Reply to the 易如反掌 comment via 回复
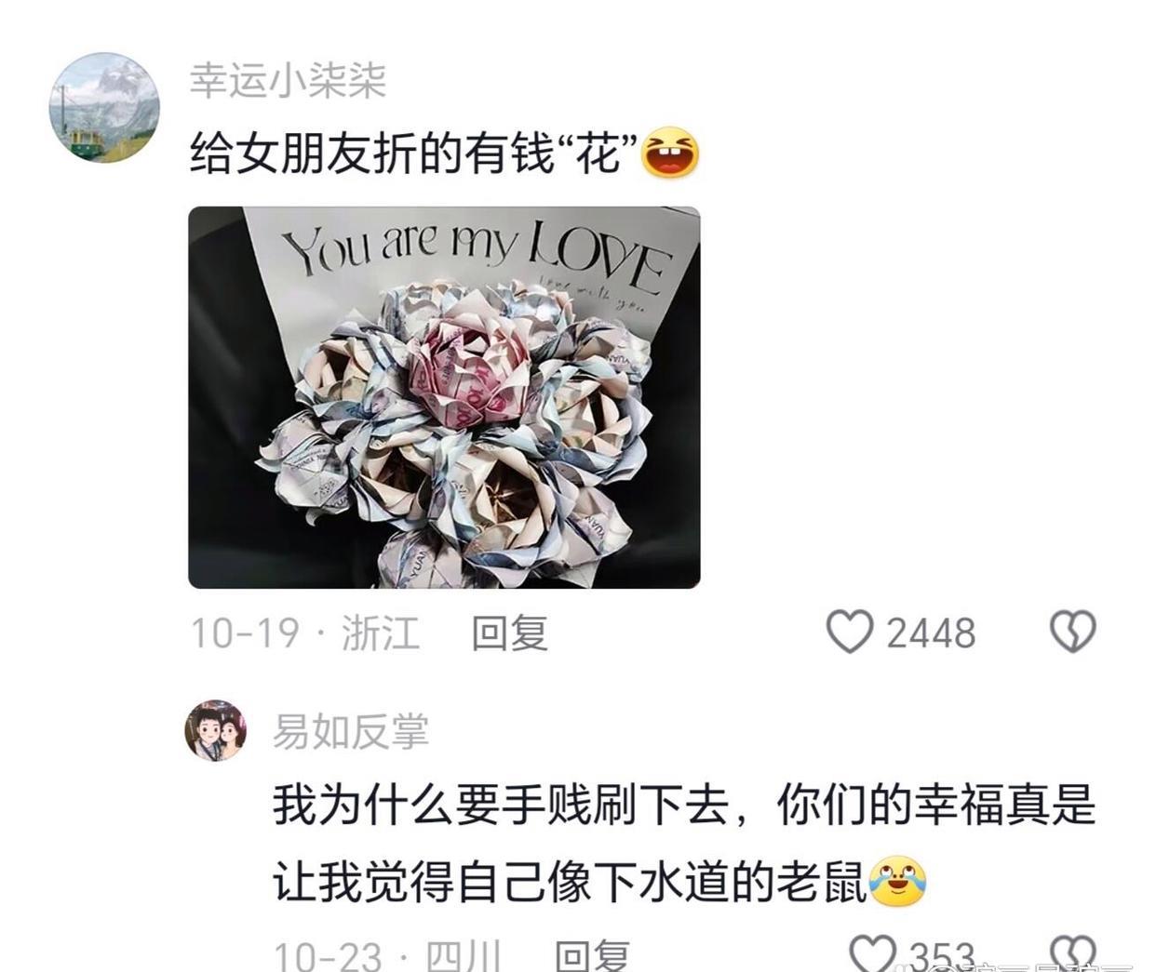This screenshot has height=972, width=1156. pos(592,955)
